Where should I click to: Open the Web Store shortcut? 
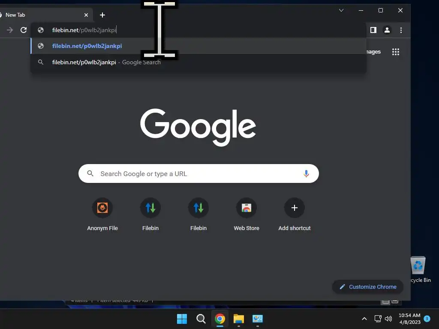coord(247,215)
